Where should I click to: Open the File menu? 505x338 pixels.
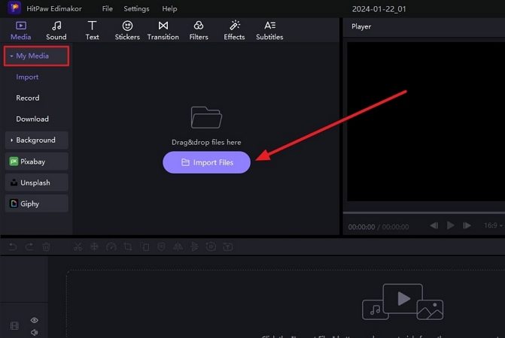108,9
